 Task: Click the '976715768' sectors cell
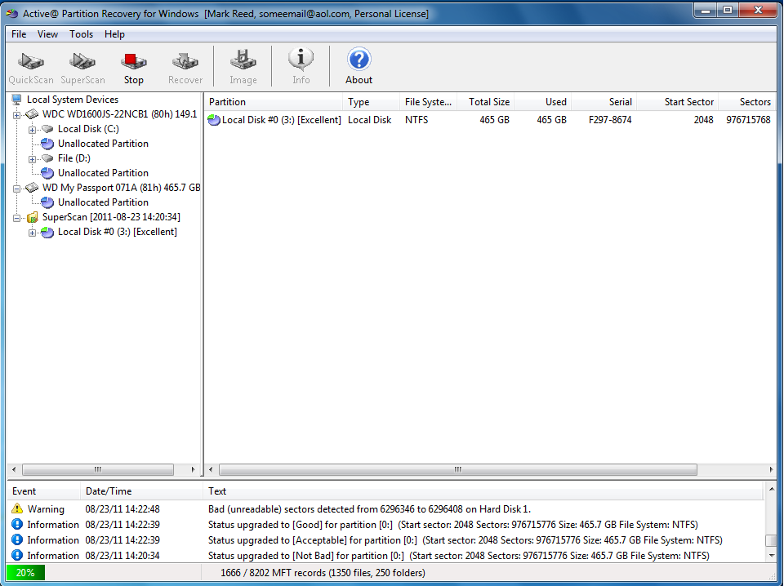tap(748, 120)
